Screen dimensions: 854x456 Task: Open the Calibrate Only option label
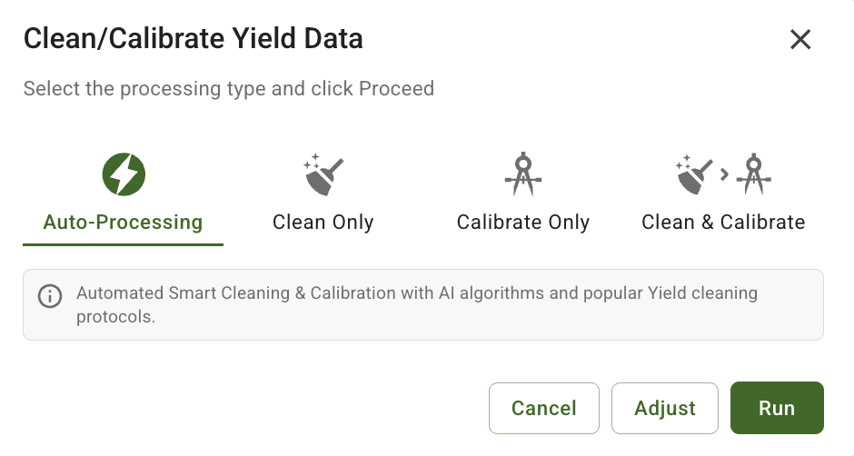(x=523, y=223)
